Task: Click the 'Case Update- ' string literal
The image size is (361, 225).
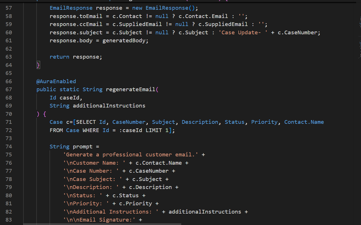Action: [x=243, y=33]
